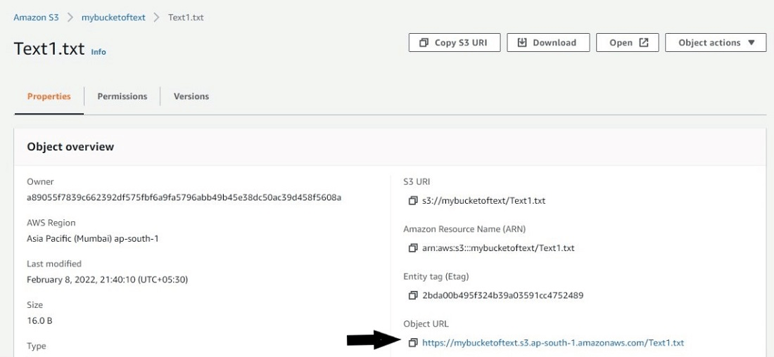This screenshot has height=357, width=774.
Task: Open the mybucketoftext breadcrumb link
Action: click(x=113, y=18)
